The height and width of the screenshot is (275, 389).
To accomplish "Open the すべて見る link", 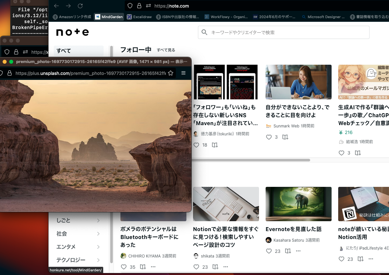I will pyautogui.click(x=166, y=51).
